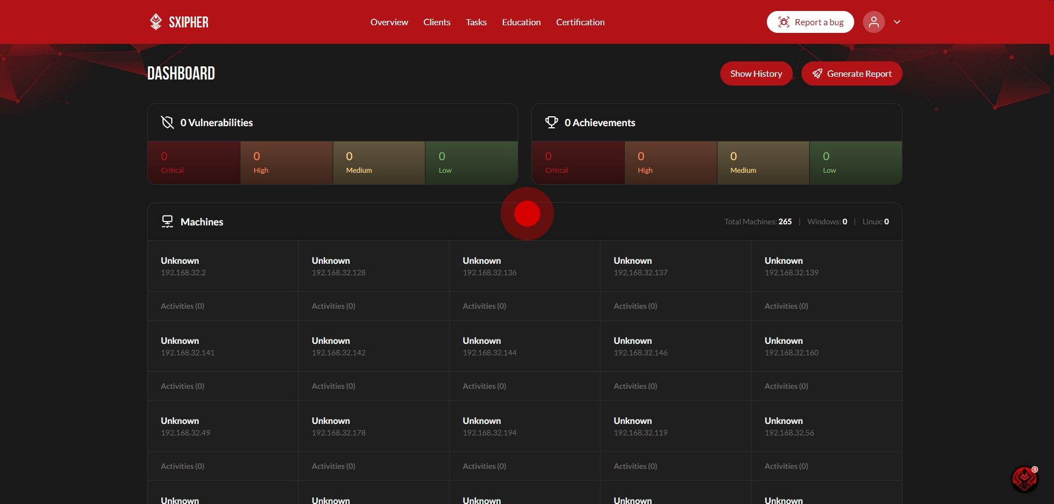
Task: Open the chat widget with notification badge
Action: point(1024,479)
